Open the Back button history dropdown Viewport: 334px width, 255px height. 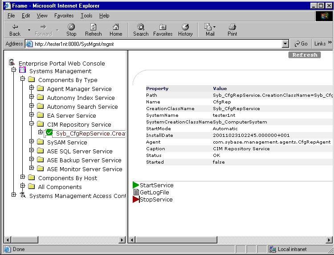tap(29, 30)
